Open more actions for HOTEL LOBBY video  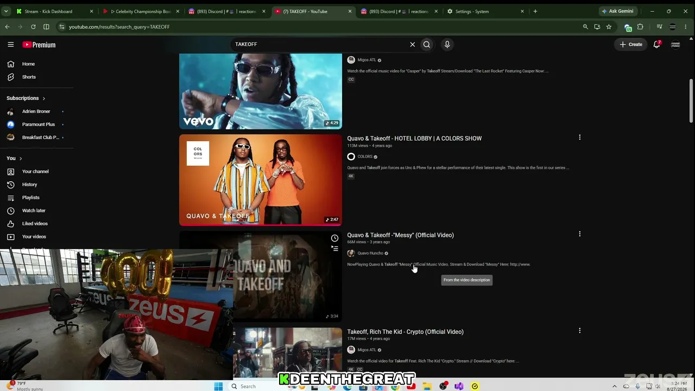point(579,137)
